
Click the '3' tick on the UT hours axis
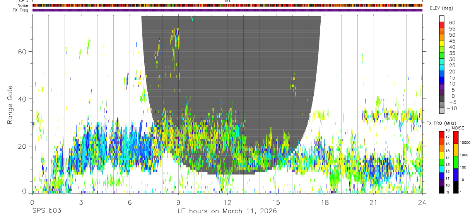(81, 202)
